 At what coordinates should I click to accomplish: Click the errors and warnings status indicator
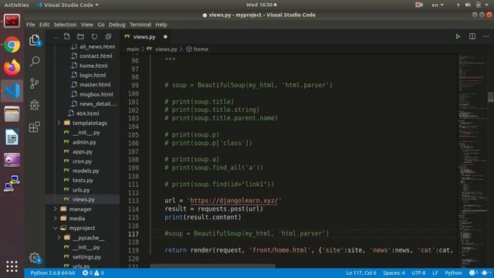(93, 273)
